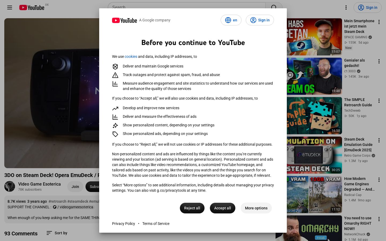The height and width of the screenshot is (241, 386).
Task: Open the Genialer als gedacht thumbnail
Action: [x=314, y=76]
